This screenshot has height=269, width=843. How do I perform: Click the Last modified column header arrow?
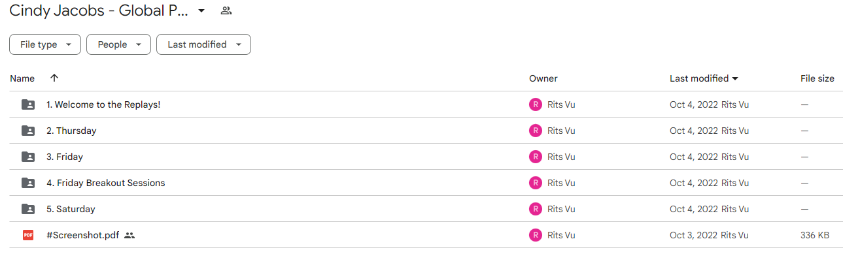coord(735,78)
